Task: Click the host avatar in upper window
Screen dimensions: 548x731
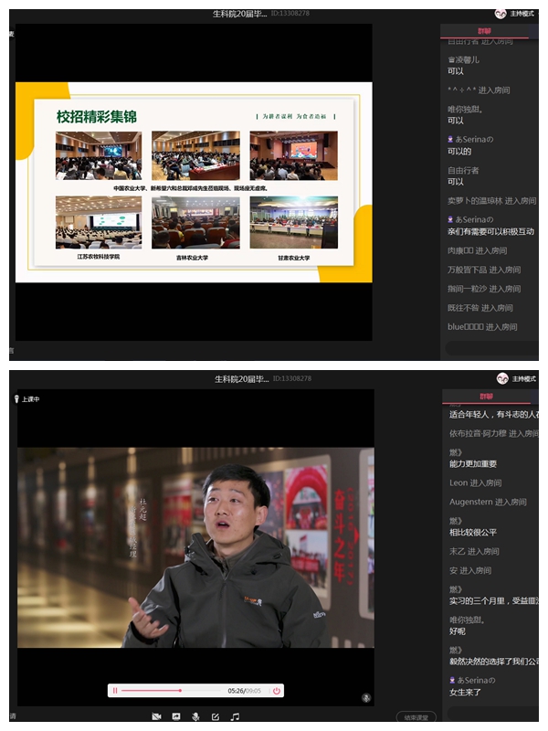Action: [x=501, y=14]
